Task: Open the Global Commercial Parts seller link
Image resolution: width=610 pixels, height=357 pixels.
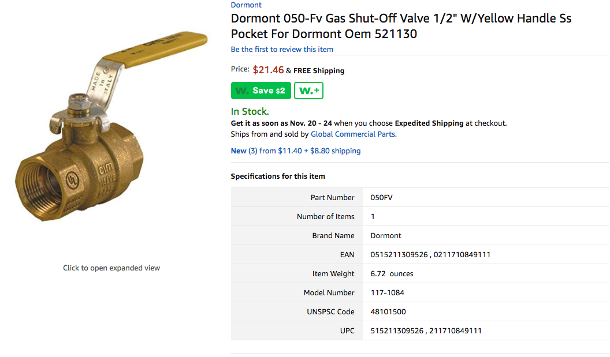Action: point(353,134)
